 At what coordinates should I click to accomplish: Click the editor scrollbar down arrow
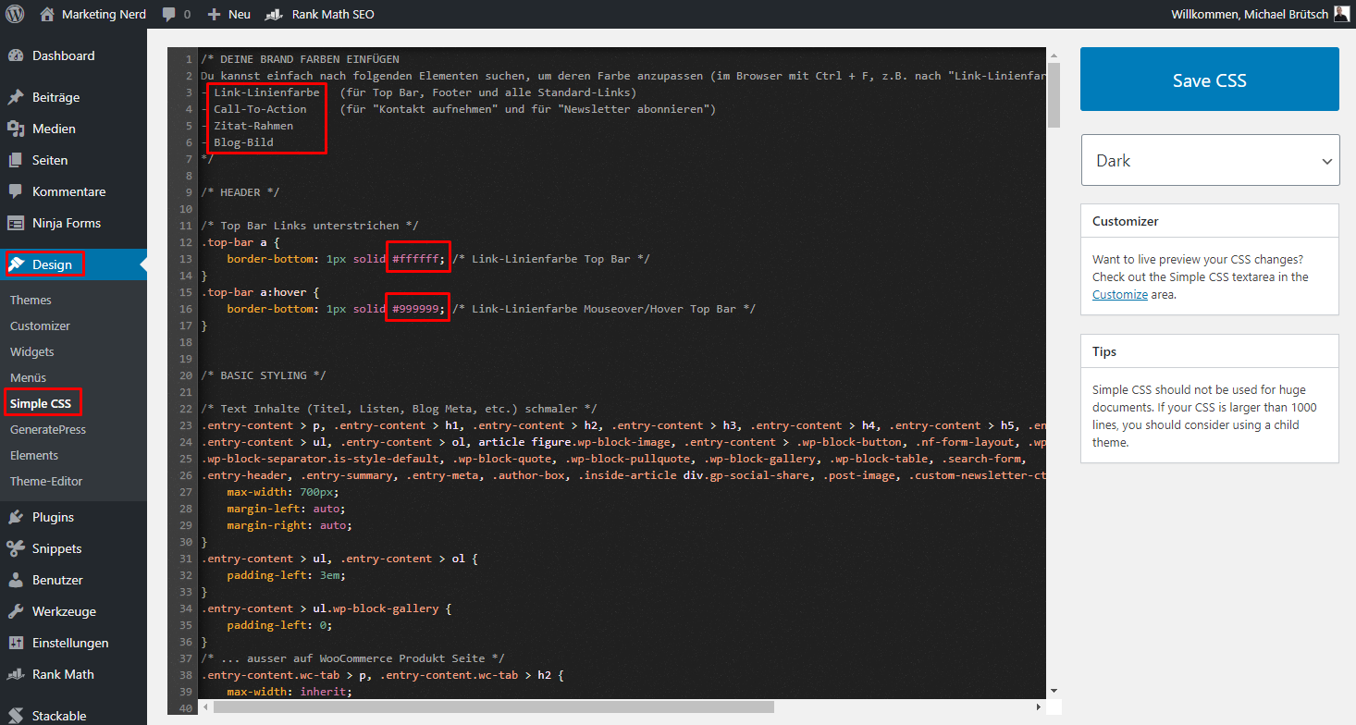coord(1054,690)
